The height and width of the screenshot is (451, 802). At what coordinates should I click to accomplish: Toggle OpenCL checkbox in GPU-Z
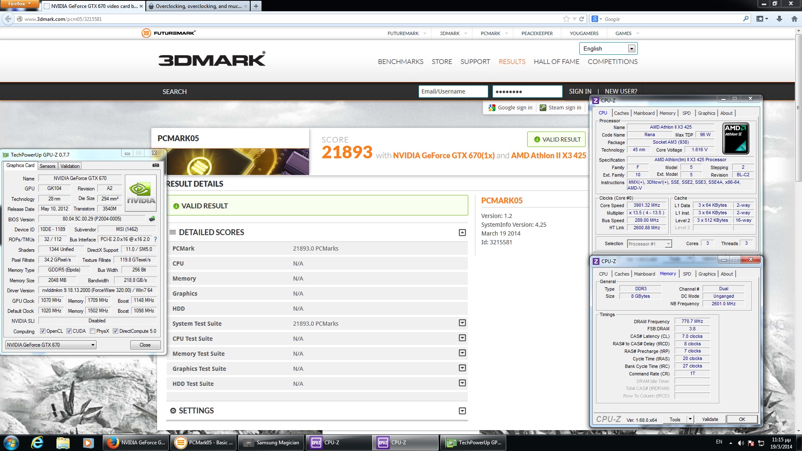(x=43, y=331)
